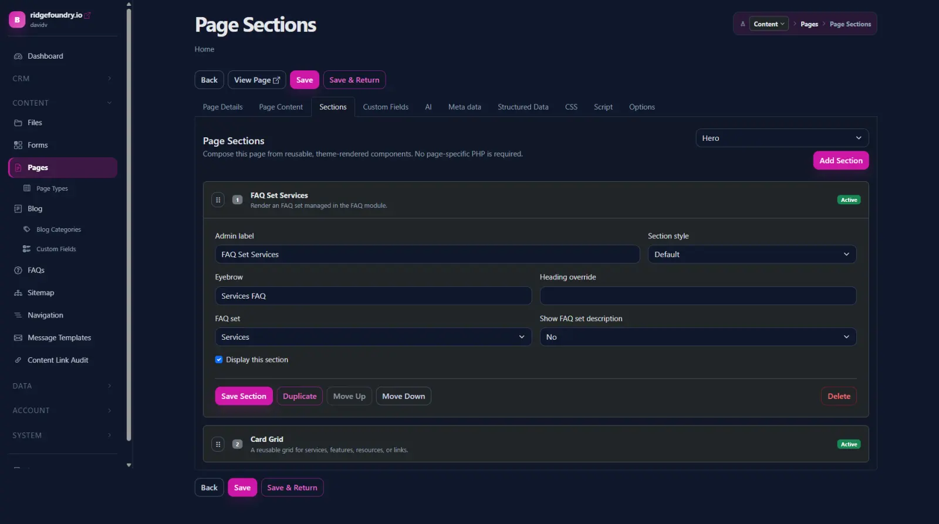Click the breadcrumb home icon
The height and width of the screenshot is (524, 939).
[x=742, y=24]
